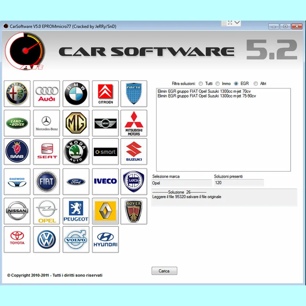Viewport: 306px width, 306px height.
Task: Pick the Mercedes-Benz brand logo
Action: [x=46, y=123]
